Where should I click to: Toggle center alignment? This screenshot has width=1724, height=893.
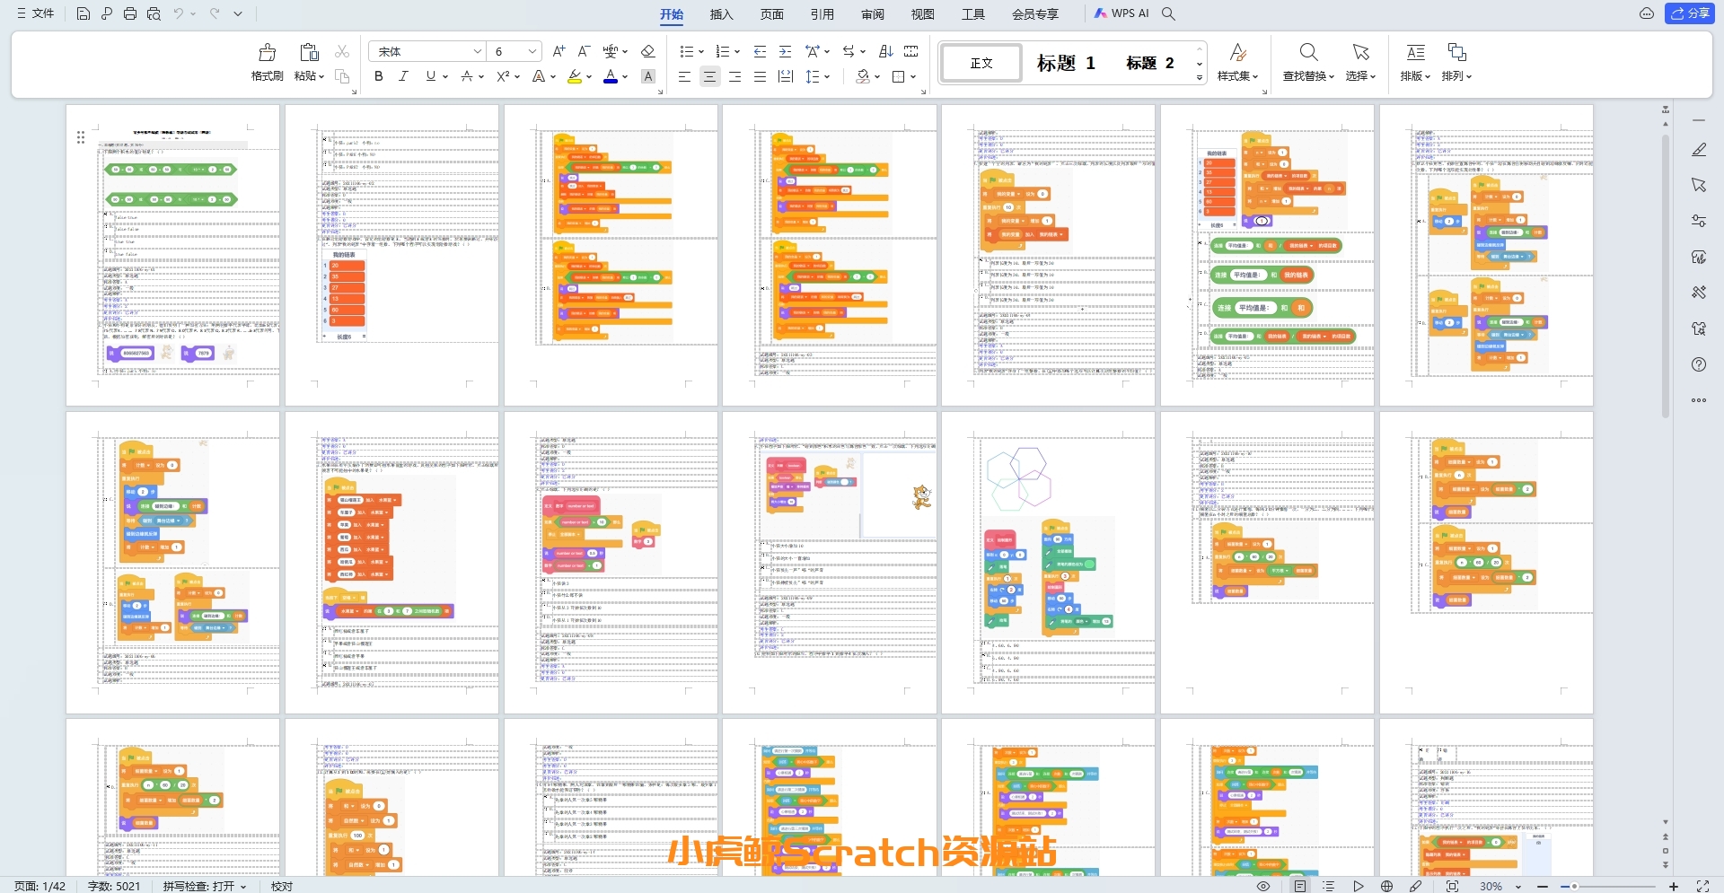(709, 76)
